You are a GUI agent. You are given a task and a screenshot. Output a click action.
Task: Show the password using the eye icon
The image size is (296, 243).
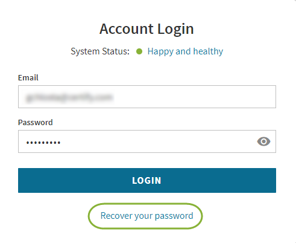(263, 141)
